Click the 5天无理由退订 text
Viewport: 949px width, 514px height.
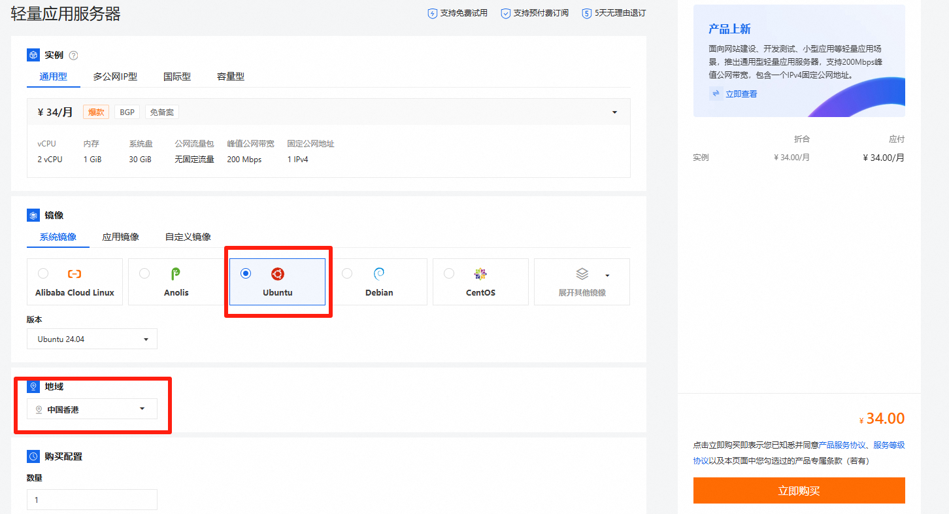tap(620, 13)
